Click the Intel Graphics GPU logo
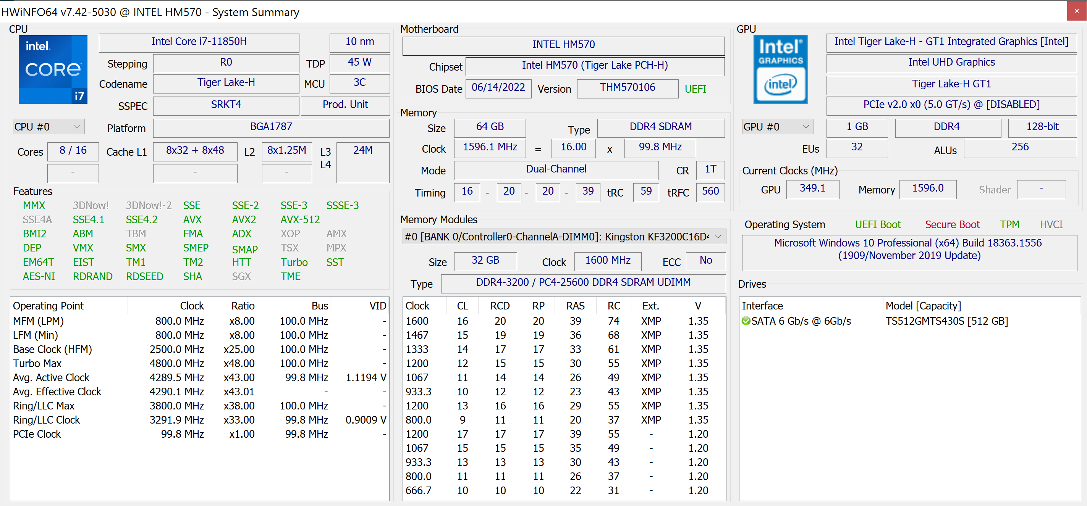The width and height of the screenshot is (1087, 506). [x=780, y=69]
